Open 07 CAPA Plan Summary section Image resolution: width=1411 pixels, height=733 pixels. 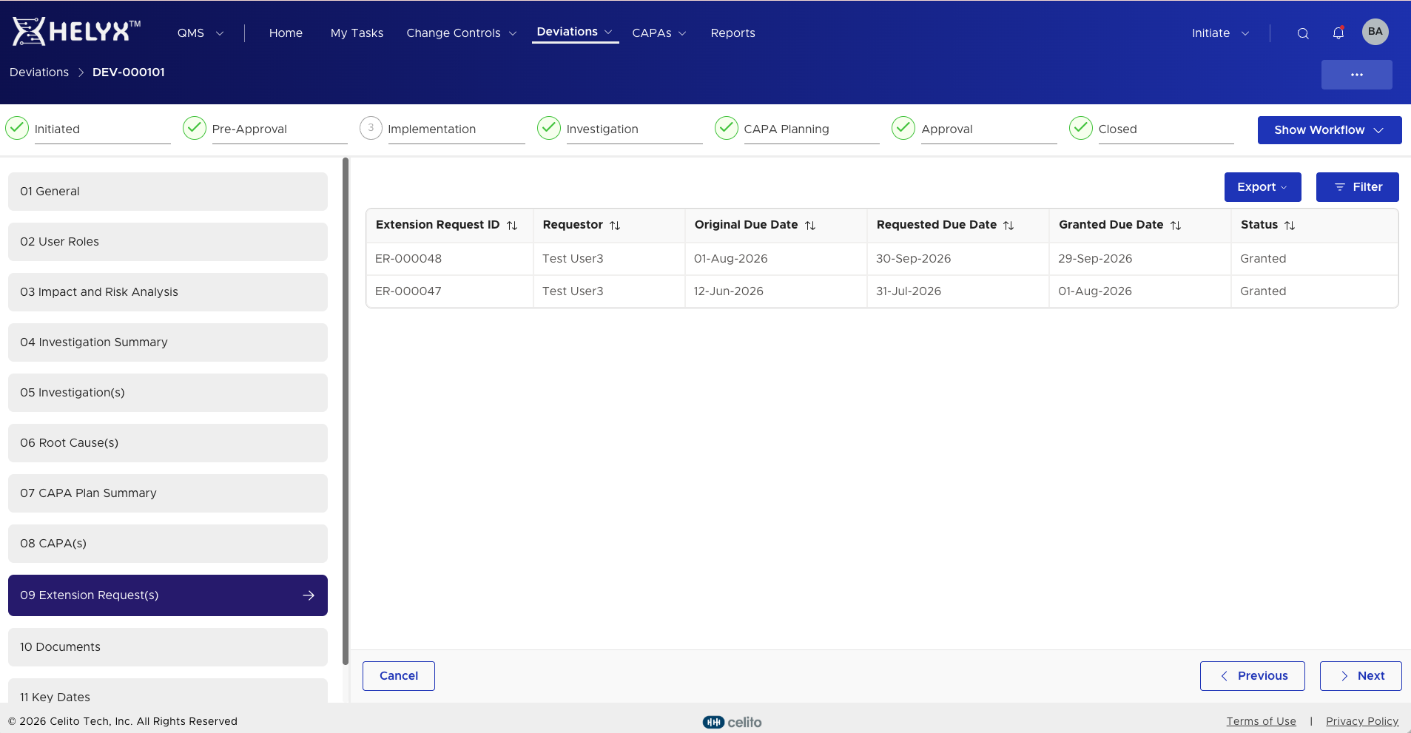click(x=168, y=493)
